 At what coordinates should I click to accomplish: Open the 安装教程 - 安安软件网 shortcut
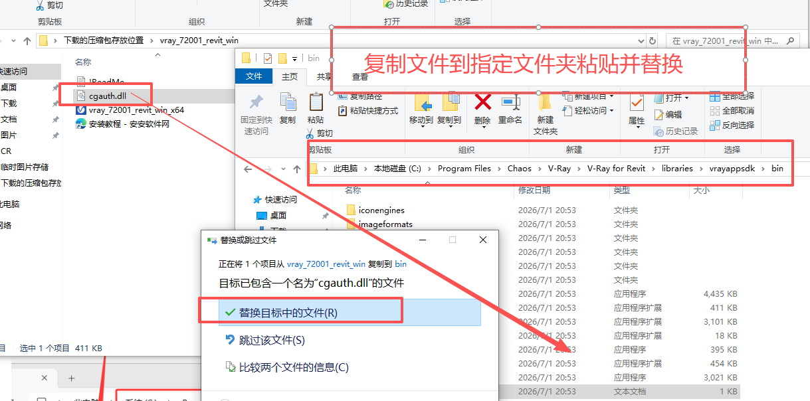[x=122, y=123]
